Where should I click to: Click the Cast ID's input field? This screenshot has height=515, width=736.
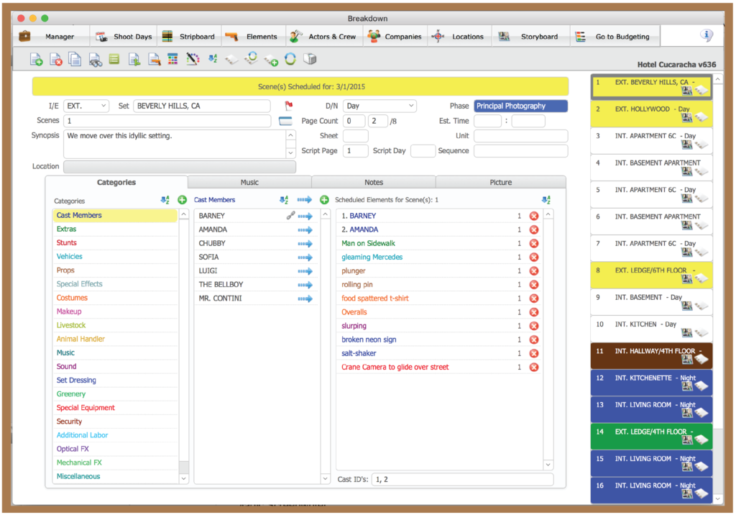[x=462, y=479]
